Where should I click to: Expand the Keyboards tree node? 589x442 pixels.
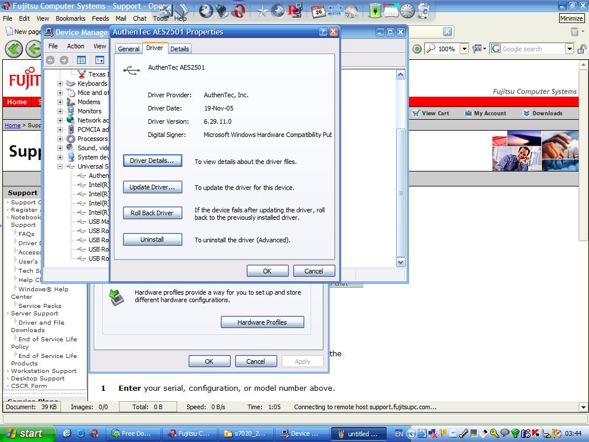60,83
